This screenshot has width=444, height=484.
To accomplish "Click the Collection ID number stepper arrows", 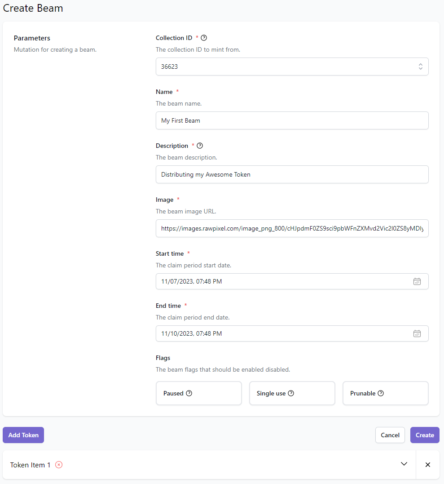I will [x=421, y=67].
